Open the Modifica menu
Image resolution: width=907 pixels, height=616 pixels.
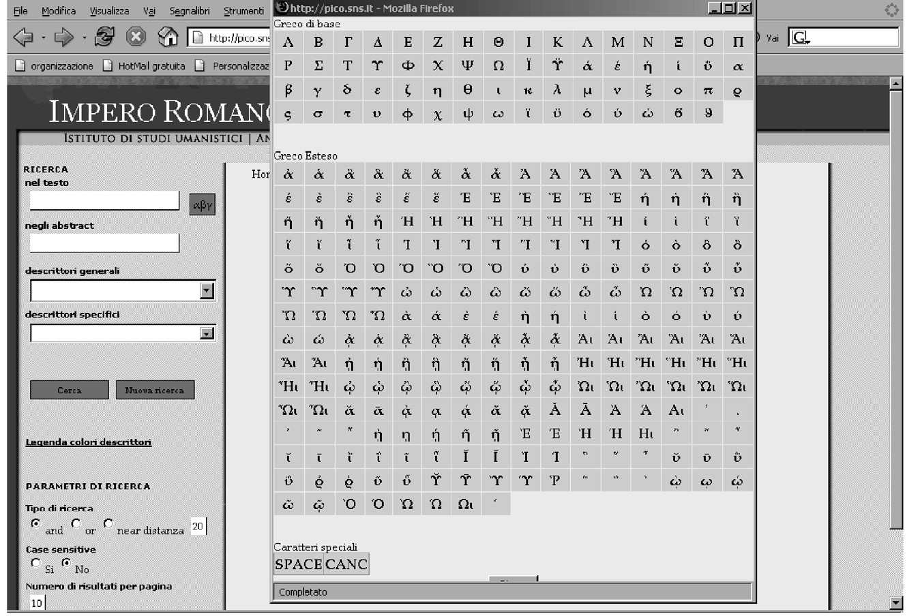[x=59, y=11]
